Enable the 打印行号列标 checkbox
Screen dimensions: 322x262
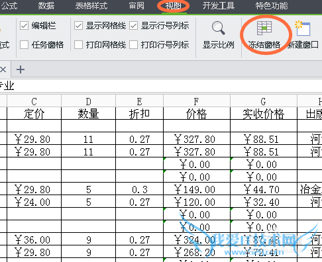point(133,45)
